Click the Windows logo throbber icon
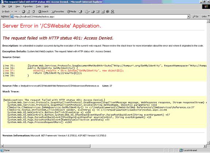Image resolution: width=210 pixels, height=153 pixels. click(206, 7)
